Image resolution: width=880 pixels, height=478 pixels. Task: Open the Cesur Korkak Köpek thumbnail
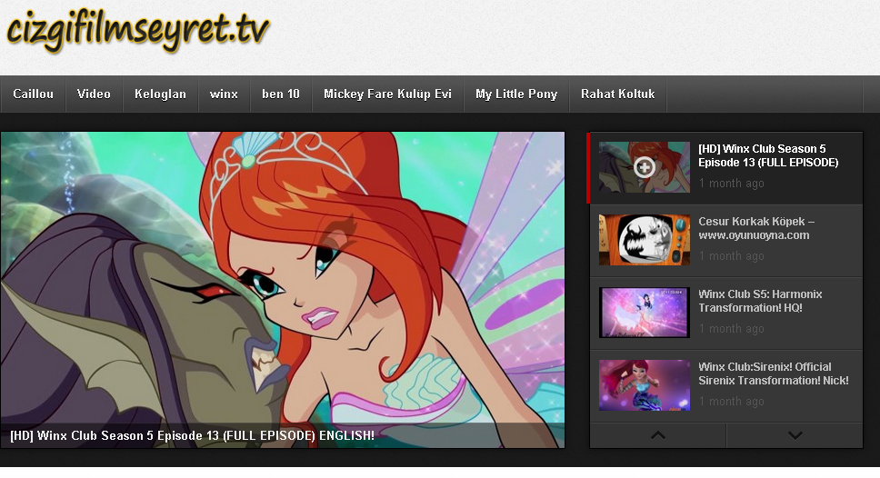[644, 240]
